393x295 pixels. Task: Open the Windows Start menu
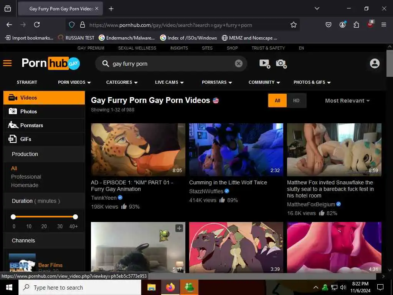9,287
